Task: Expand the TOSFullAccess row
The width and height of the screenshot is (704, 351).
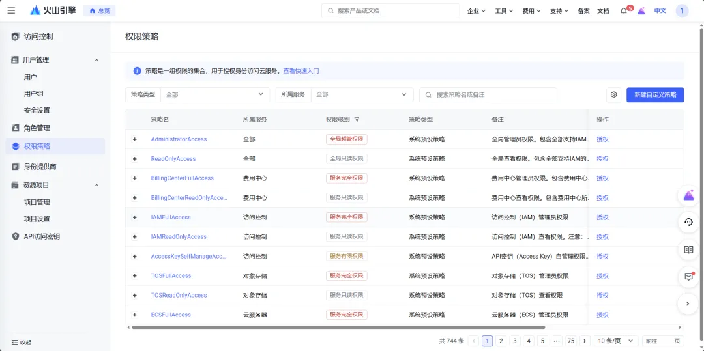Action: pos(134,275)
